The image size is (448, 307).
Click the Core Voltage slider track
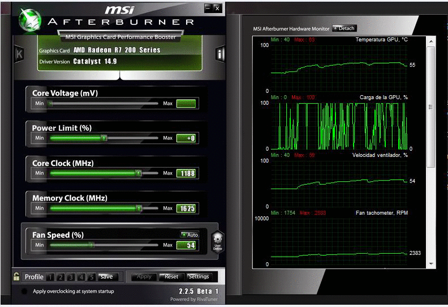point(104,103)
